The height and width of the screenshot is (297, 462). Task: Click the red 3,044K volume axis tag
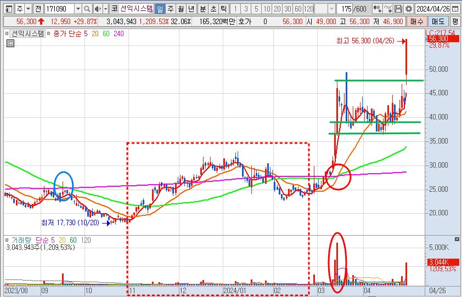pos(443,262)
